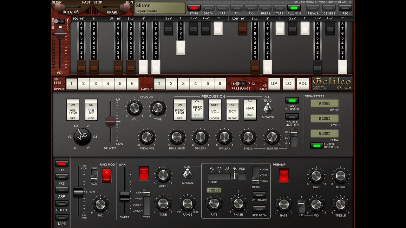Enable the Vel Track button
The width and height of the screenshot is (406, 228).
tap(259, 194)
